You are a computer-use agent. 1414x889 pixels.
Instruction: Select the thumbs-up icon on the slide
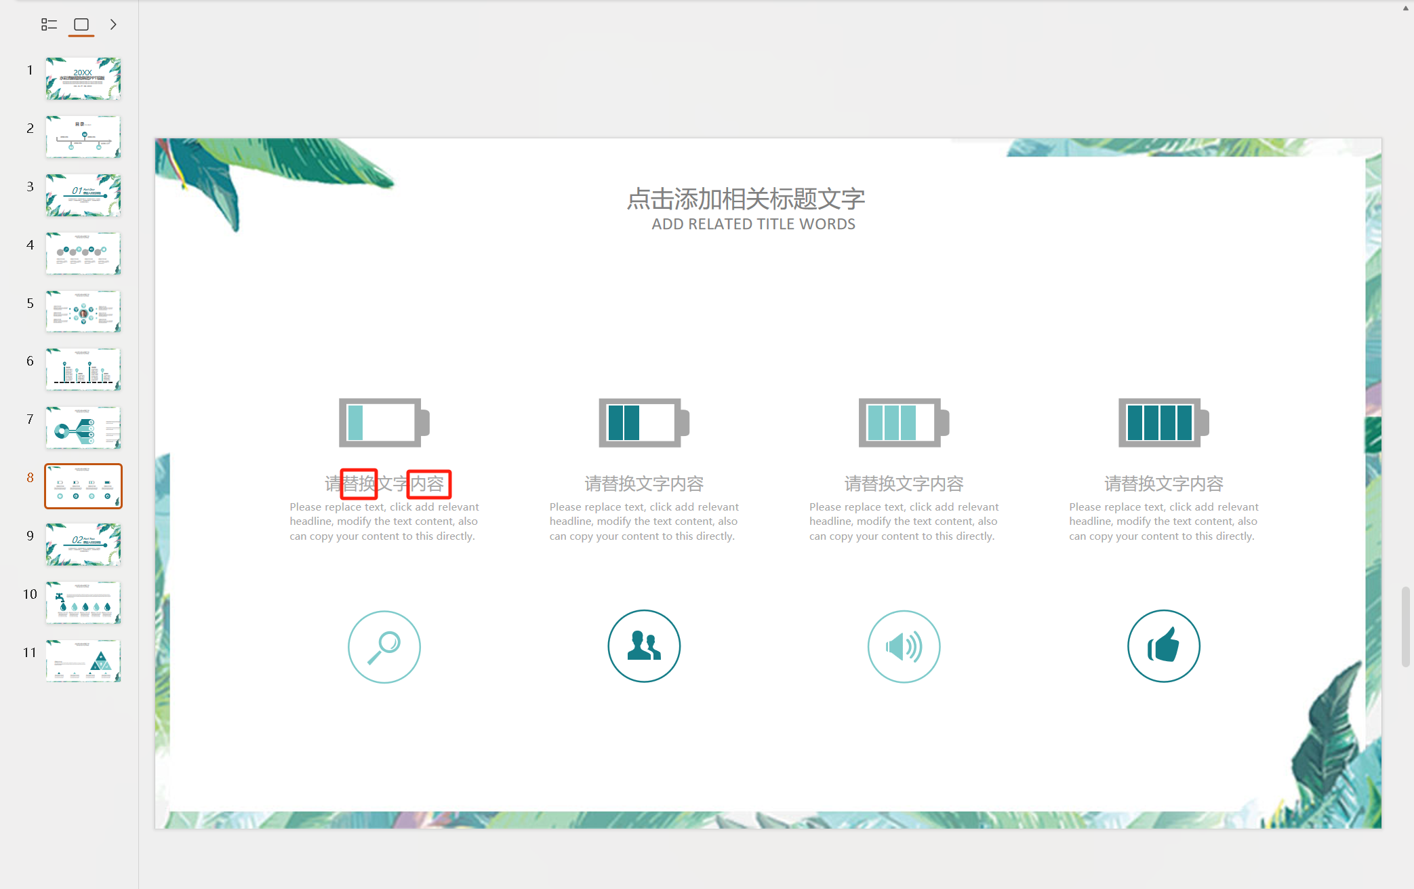coord(1163,646)
